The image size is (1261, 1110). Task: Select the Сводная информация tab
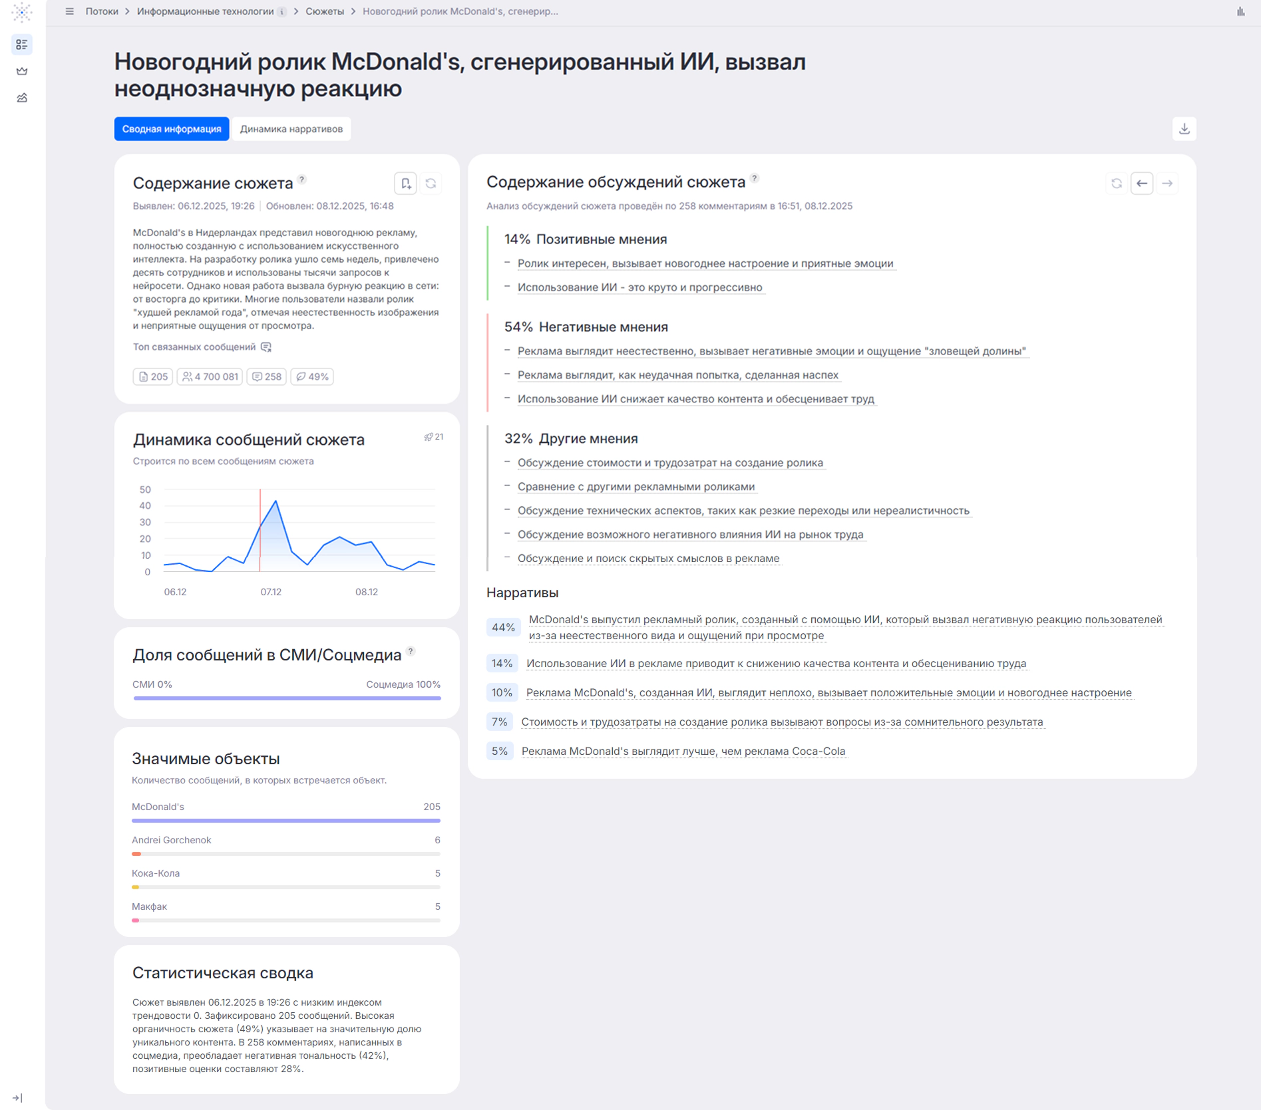[x=172, y=129]
